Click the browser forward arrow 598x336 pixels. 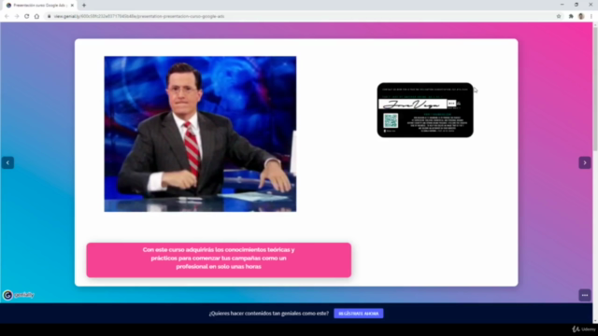point(17,17)
